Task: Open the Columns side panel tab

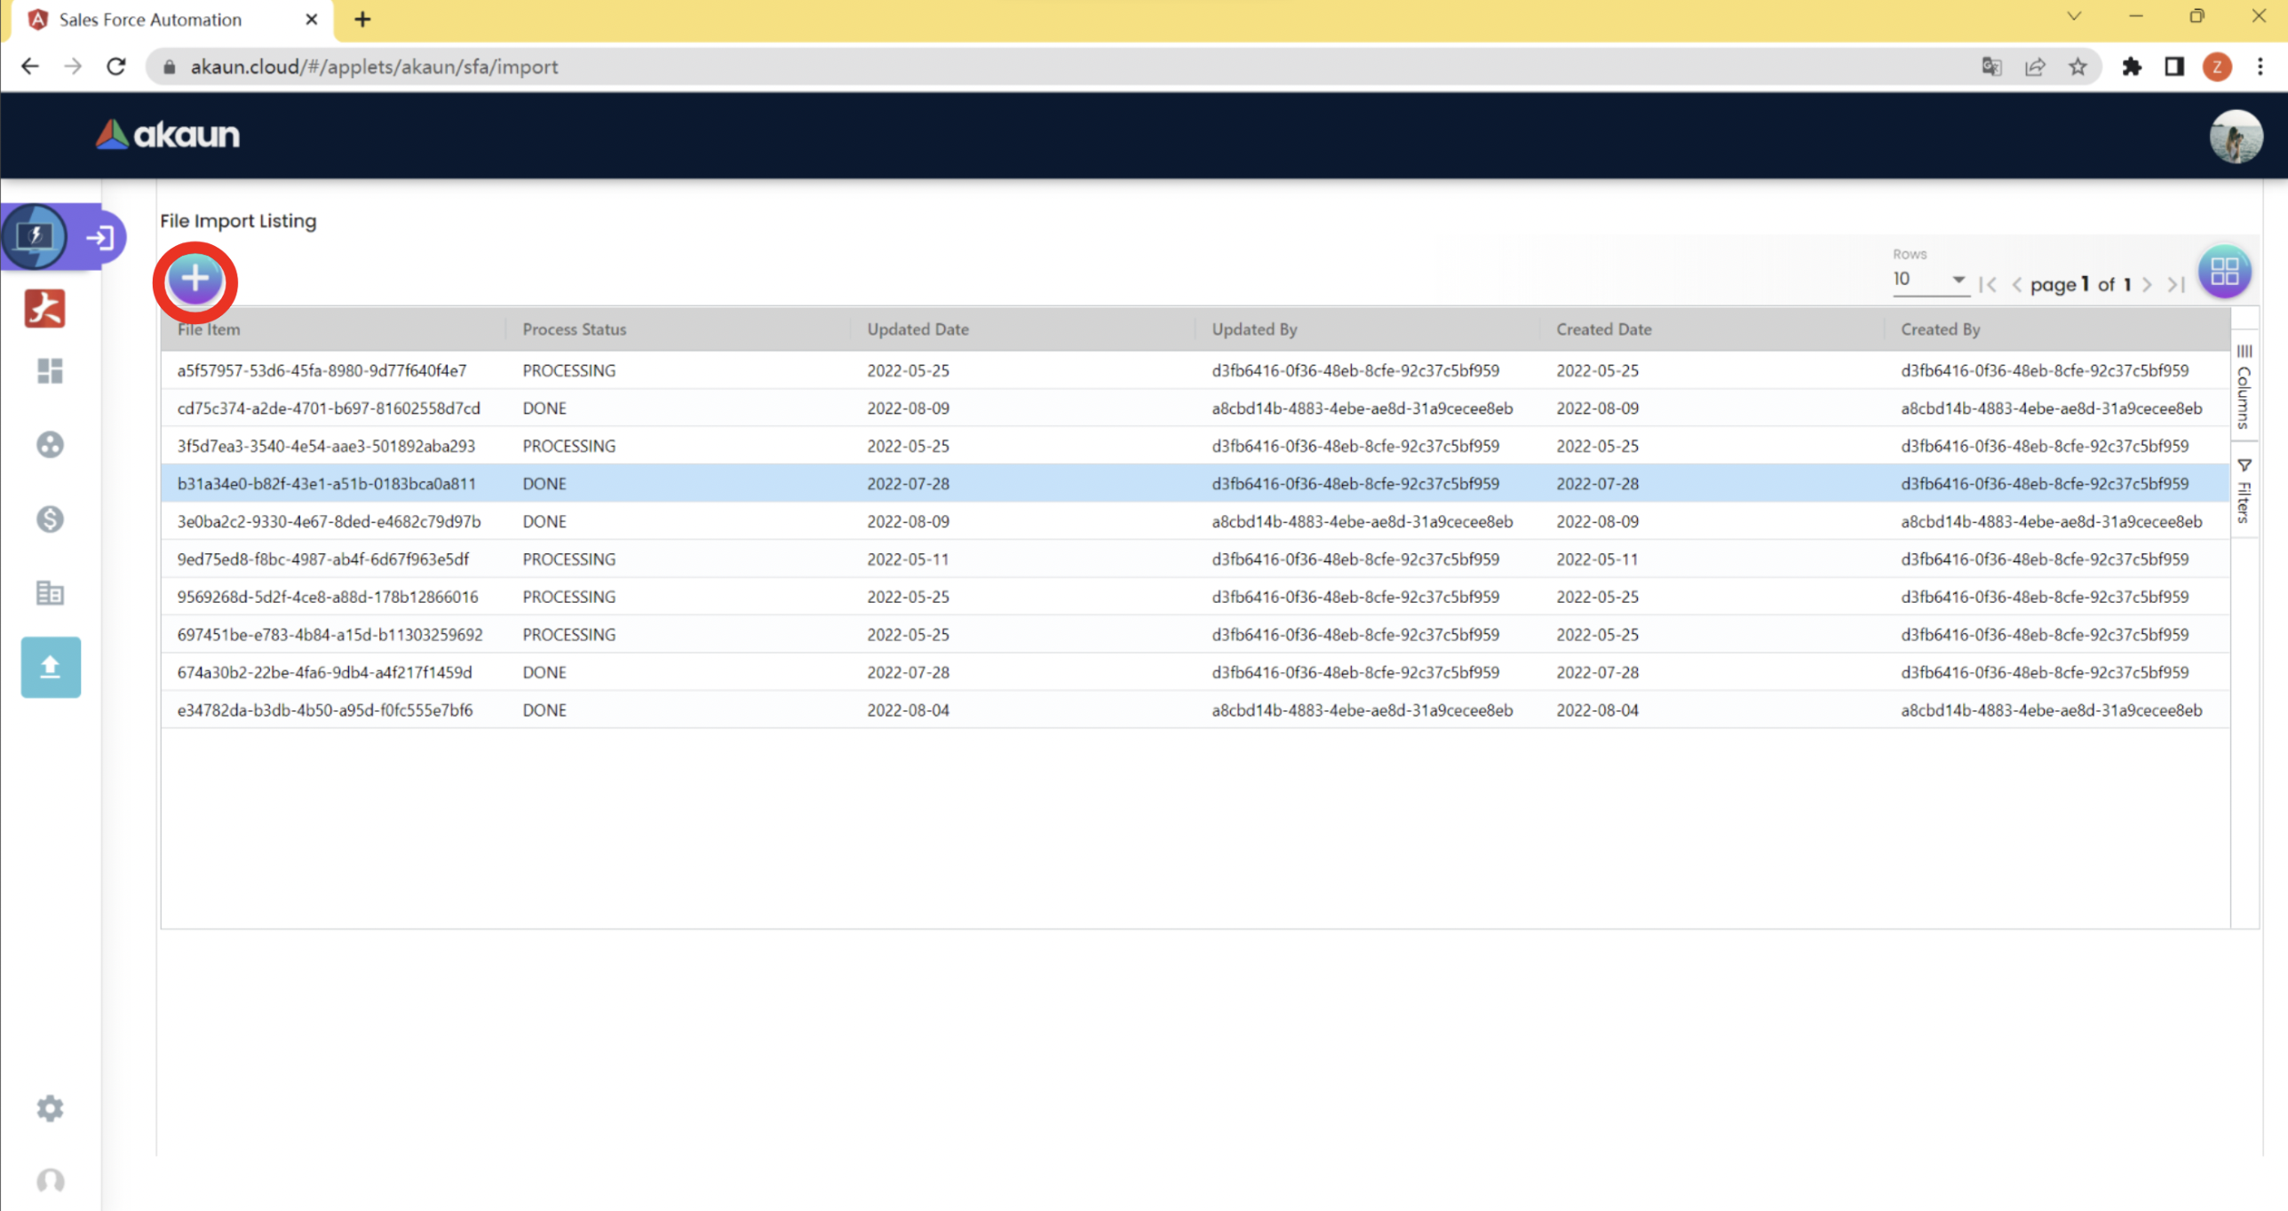Action: coord(2244,388)
